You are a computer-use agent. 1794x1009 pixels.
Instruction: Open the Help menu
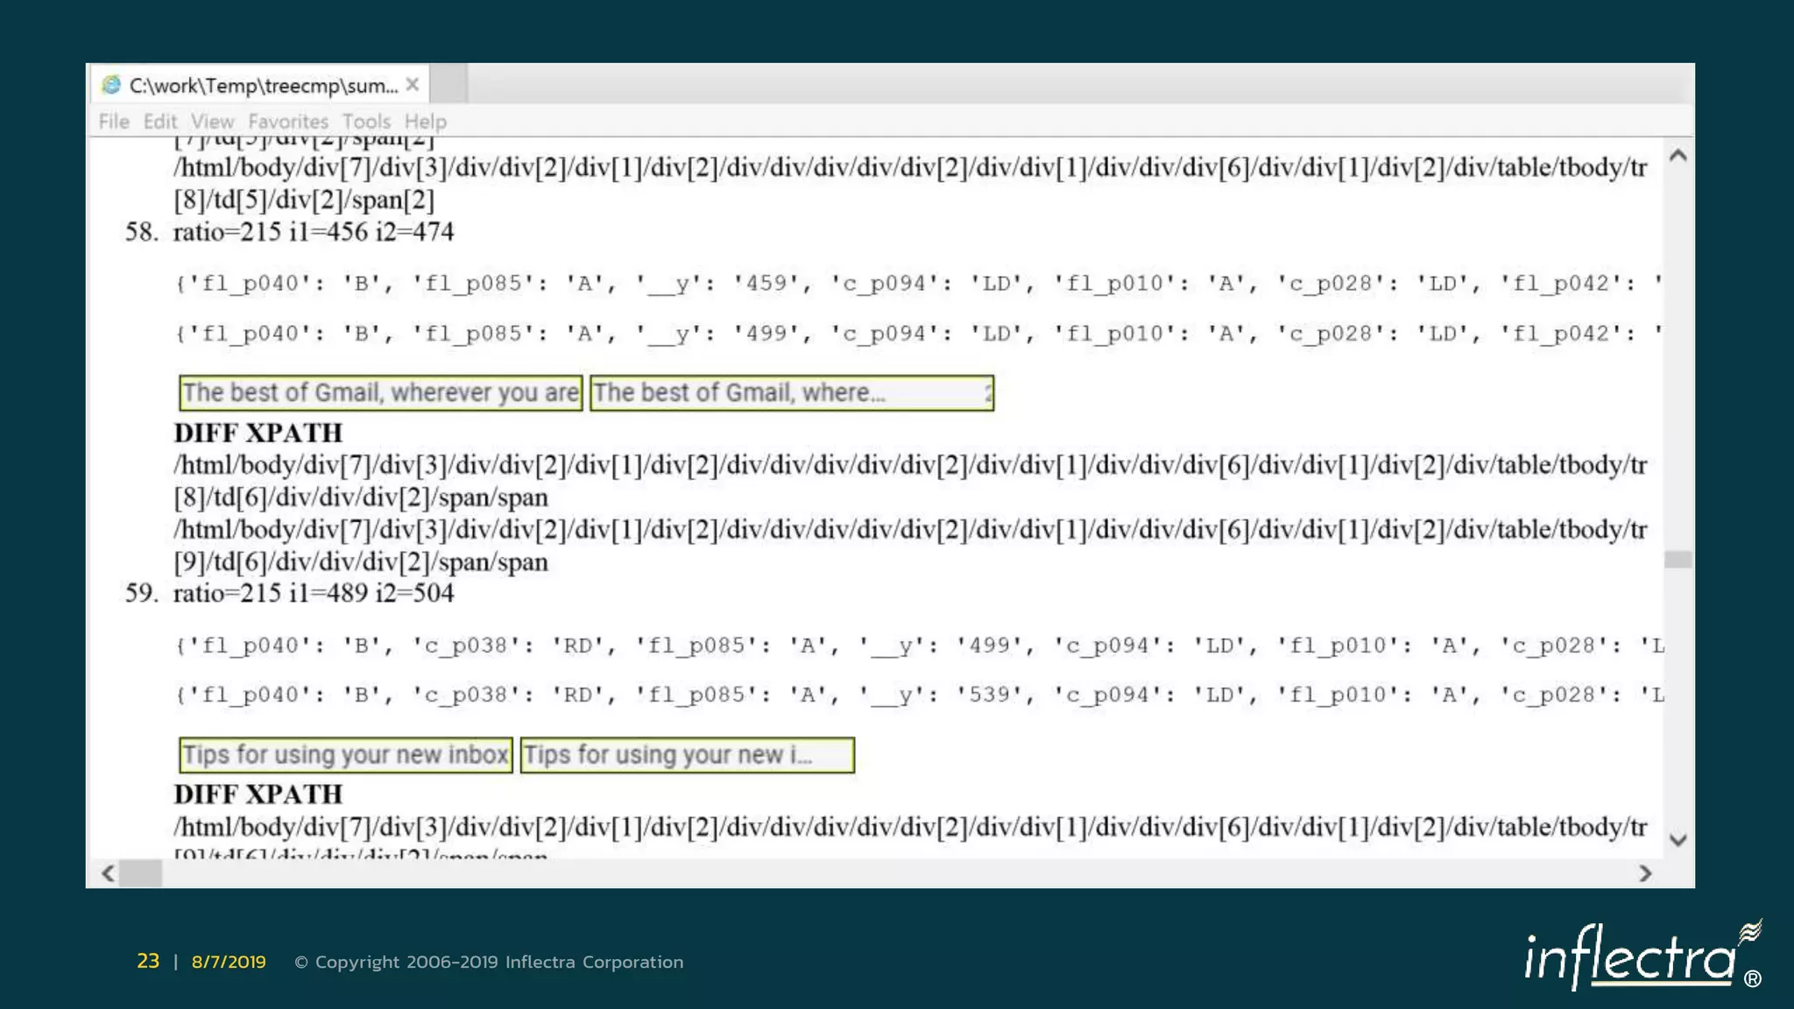[x=426, y=122]
